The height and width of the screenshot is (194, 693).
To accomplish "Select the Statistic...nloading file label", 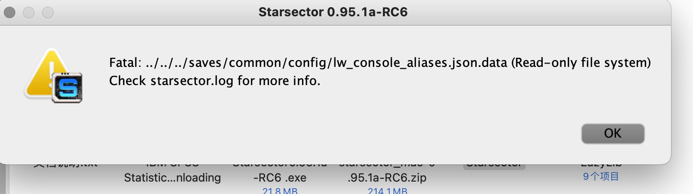I will [x=172, y=178].
